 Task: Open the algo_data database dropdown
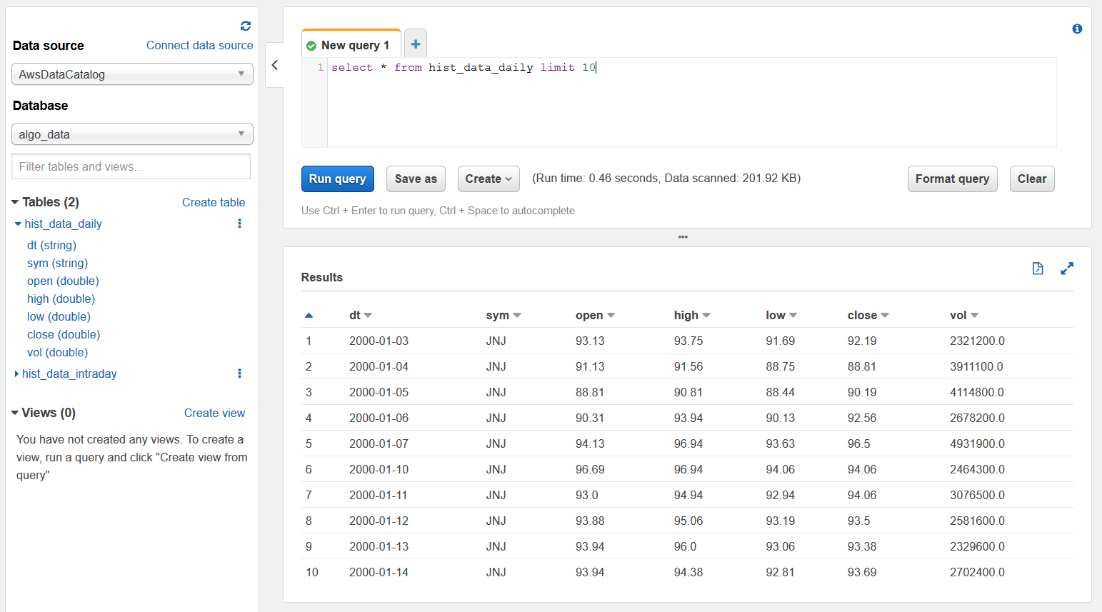tap(132, 134)
